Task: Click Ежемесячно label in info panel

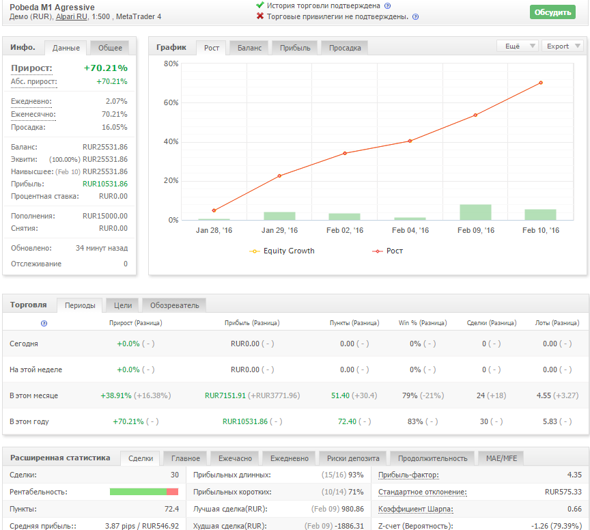Action: tap(33, 114)
